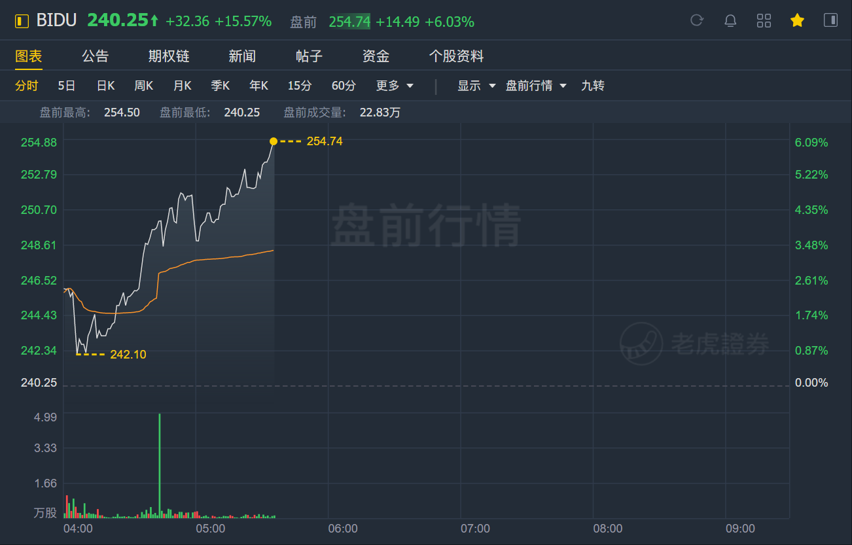Open the 帖子 tab

click(x=309, y=56)
